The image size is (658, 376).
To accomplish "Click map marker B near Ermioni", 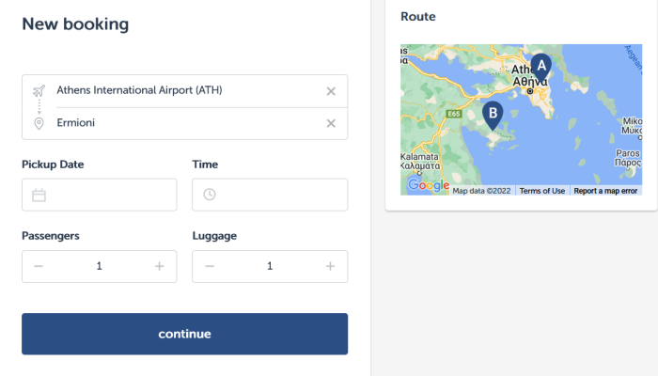I will coord(492,115).
